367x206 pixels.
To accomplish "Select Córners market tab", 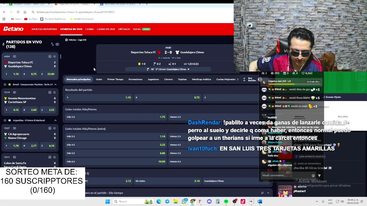I will pos(168,79).
